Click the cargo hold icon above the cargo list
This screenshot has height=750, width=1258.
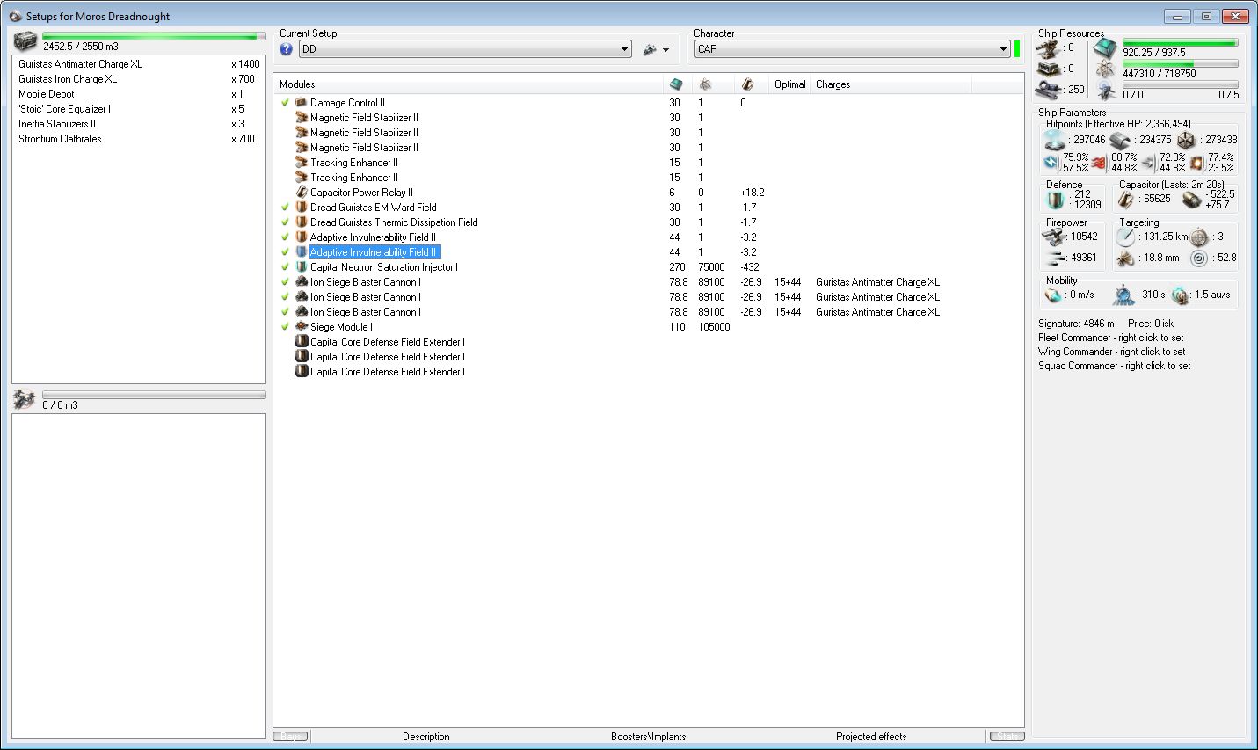click(x=25, y=40)
